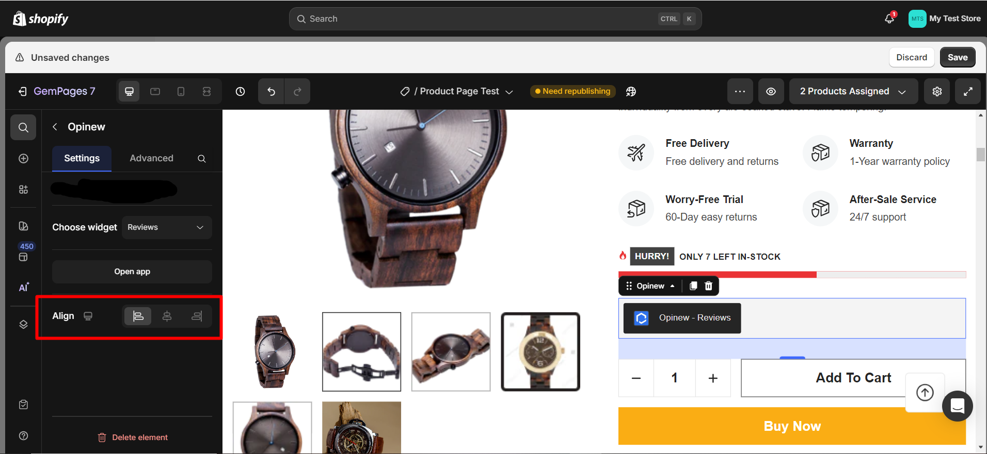
Task: Go back from the Opinew panel
Action: (x=55, y=127)
